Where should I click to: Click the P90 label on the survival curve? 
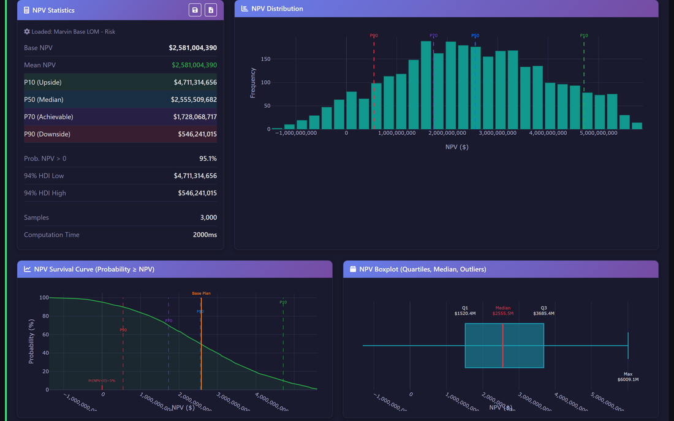(x=123, y=330)
